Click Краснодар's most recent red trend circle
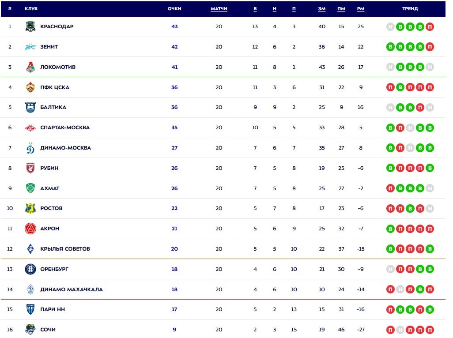Image resolution: width=453 pixels, height=338 pixels. click(430, 27)
